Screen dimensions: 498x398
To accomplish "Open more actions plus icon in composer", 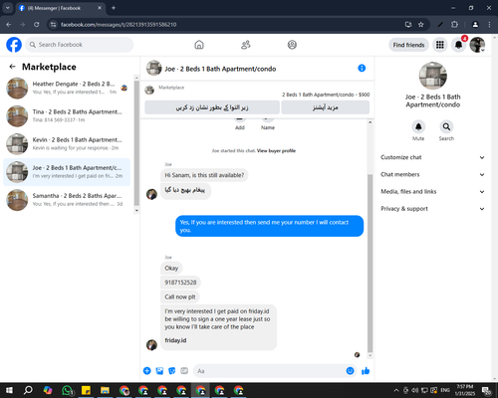I will tap(147, 371).
